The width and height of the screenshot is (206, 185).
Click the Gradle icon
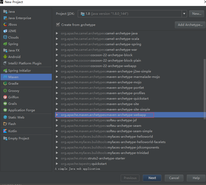pos(5,84)
